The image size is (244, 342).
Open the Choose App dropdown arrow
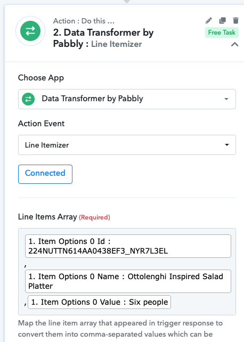click(x=226, y=99)
